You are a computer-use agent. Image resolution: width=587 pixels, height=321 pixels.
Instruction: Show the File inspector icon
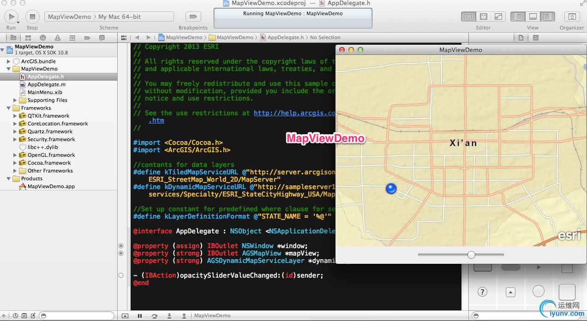[520, 38]
